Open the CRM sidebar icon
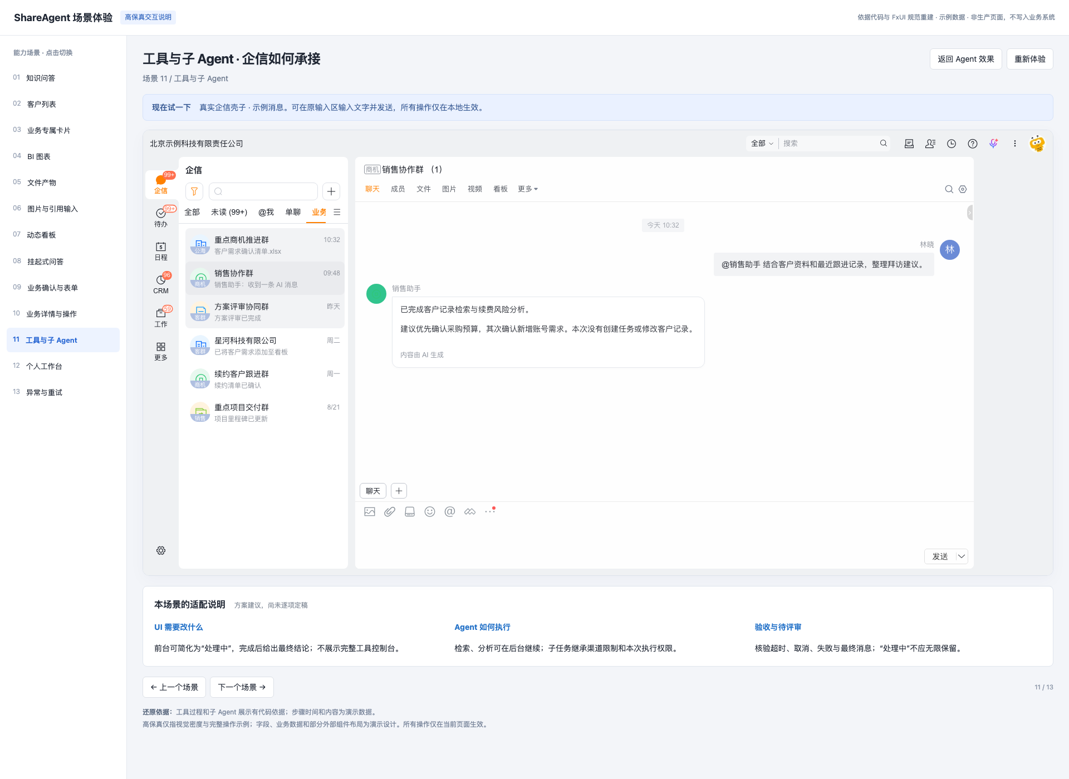This screenshot has width=1069, height=779. click(x=161, y=284)
